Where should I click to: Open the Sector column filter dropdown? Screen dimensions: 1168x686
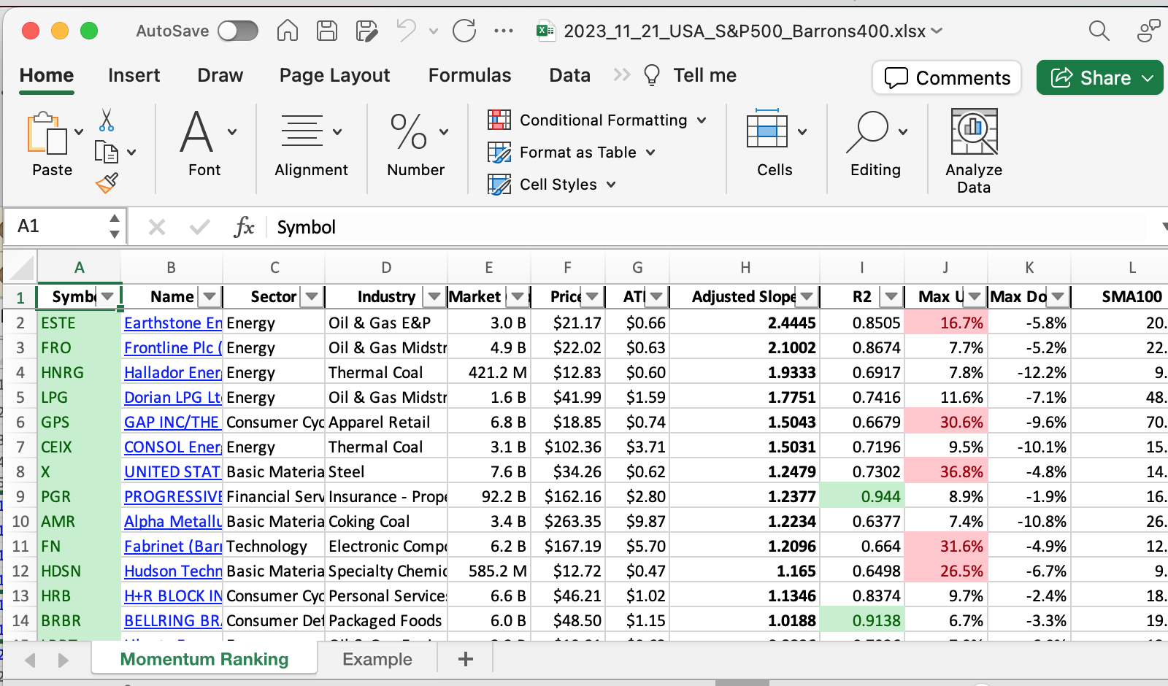(x=312, y=296)
